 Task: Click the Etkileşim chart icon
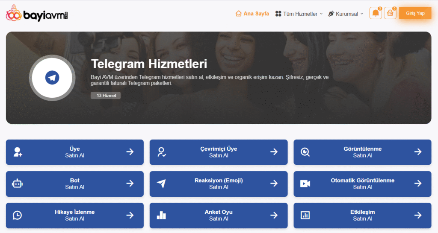tap(305, 215)
